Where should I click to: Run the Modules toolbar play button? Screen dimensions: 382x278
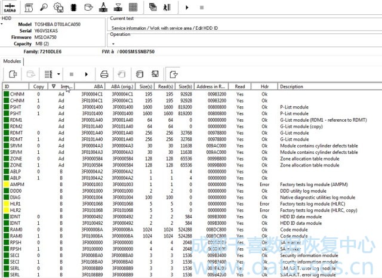(x=87, y=75)
